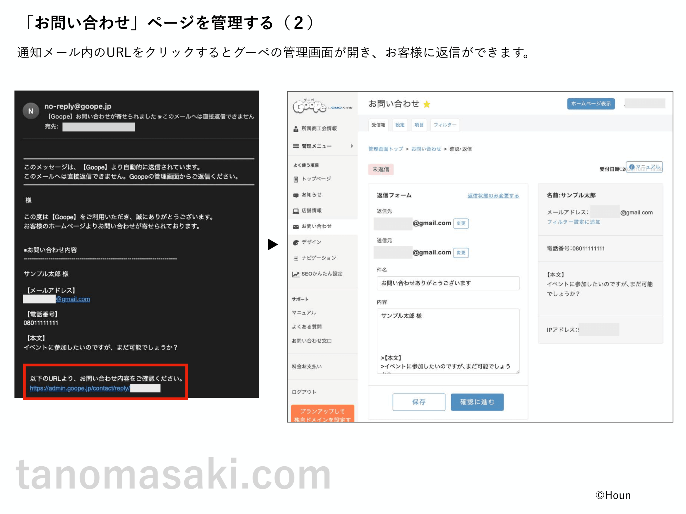Open デザイン in the sidebar menu
Image resolution: width=686 pixels, height=514 pixels.
point(311,242)
